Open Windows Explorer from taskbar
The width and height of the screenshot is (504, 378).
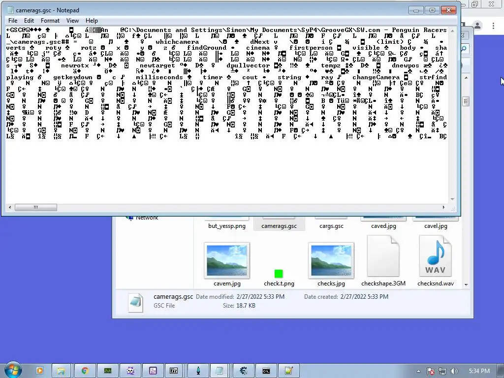(61, 371)
